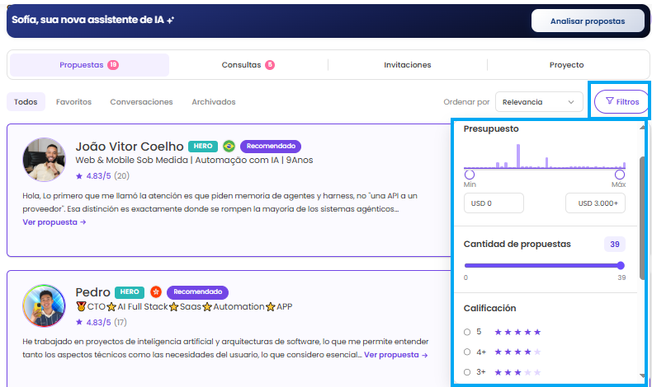
Task: Click João Vitor Coelho's HERO badge
Action: [x=203, y=146]
